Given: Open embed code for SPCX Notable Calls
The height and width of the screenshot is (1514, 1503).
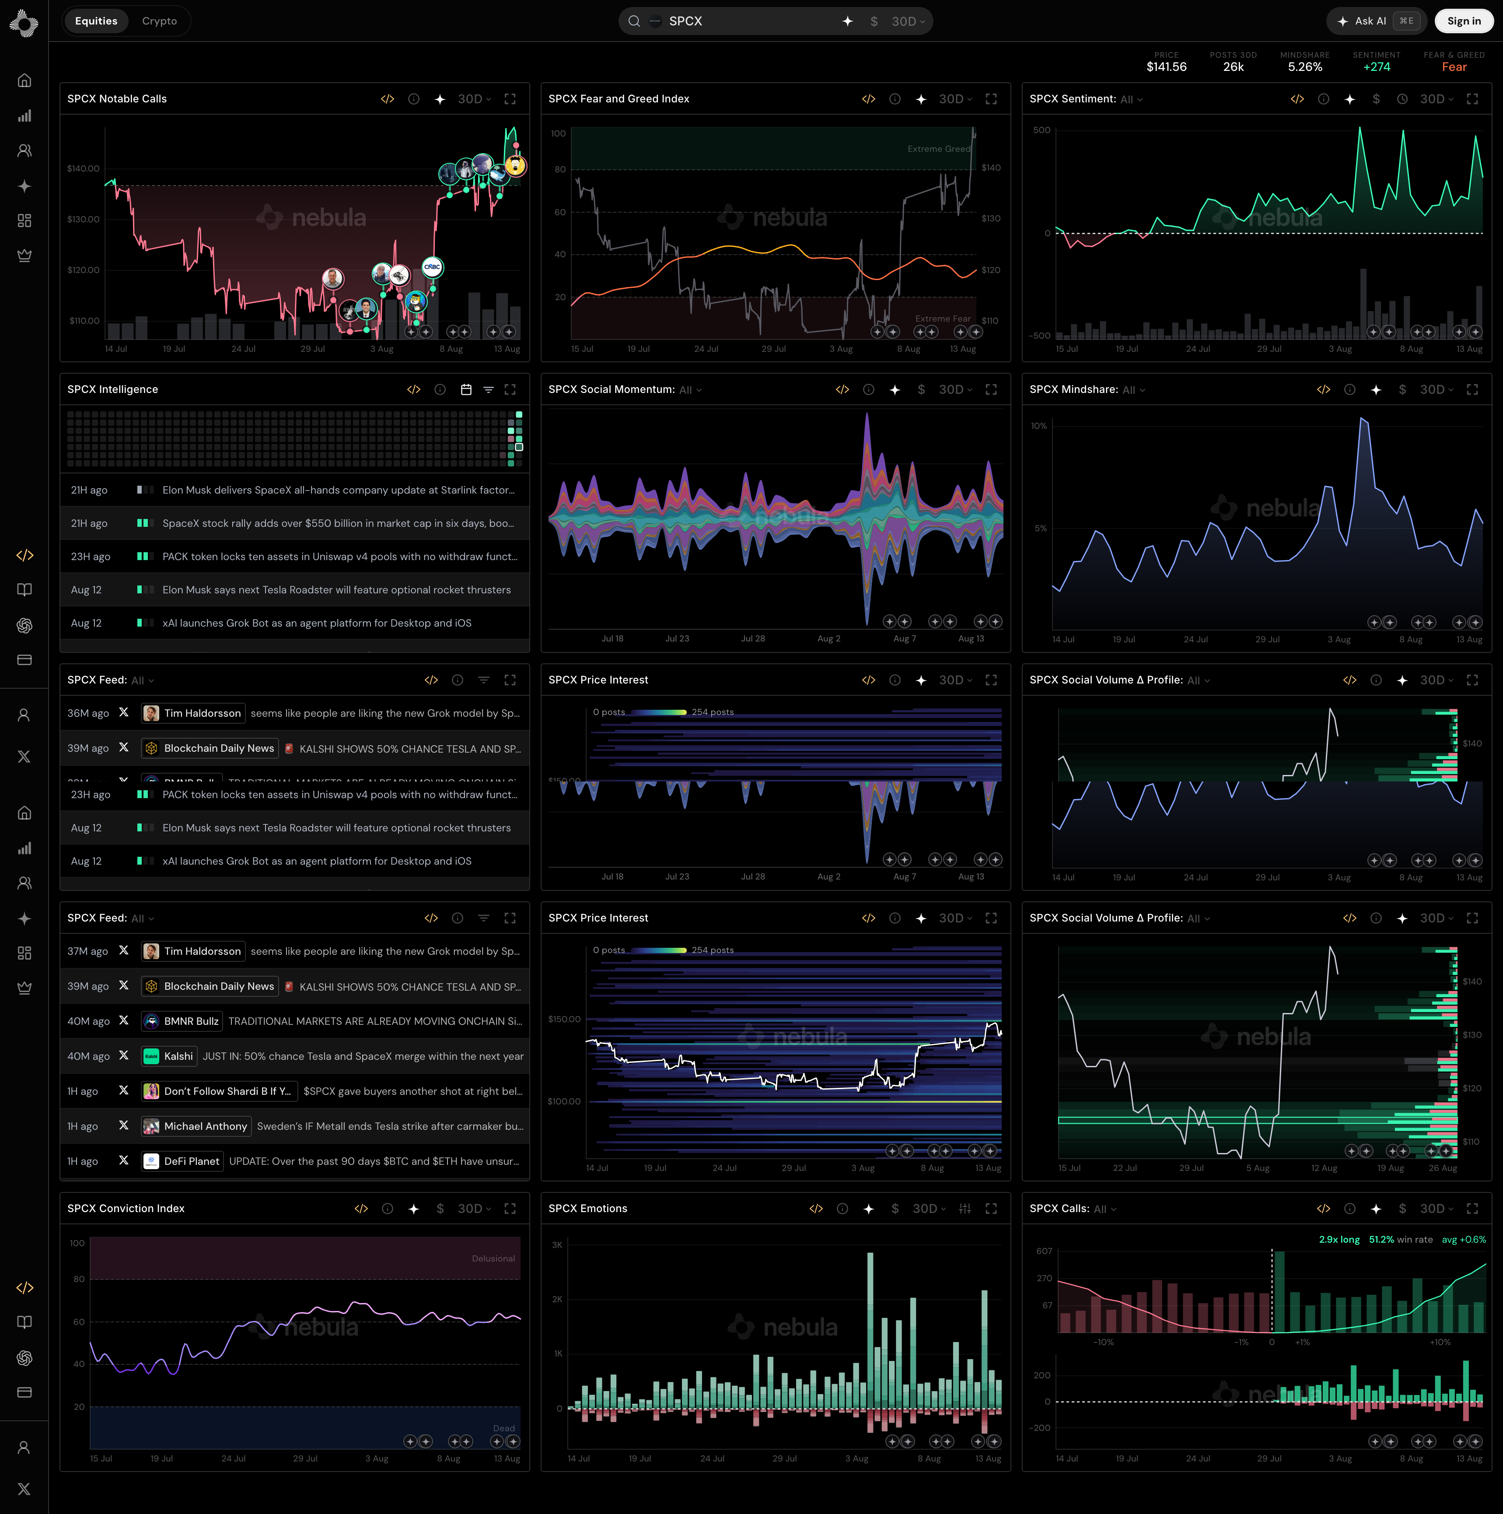Looking at the screenshot, I should pyautogui.click(x=388, y=99).
